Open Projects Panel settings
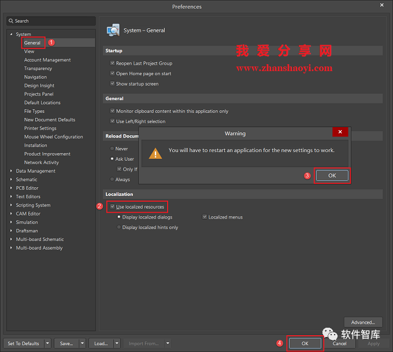 [39, 94]
